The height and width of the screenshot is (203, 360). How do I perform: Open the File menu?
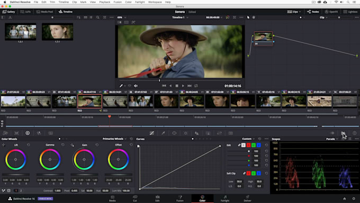pyautogui.click(x=36, y=2)
